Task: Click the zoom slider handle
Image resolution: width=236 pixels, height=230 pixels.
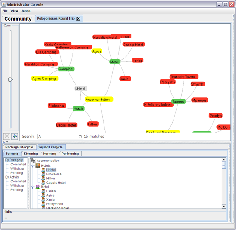Action: pyautogui.click(x=10, y=79)
